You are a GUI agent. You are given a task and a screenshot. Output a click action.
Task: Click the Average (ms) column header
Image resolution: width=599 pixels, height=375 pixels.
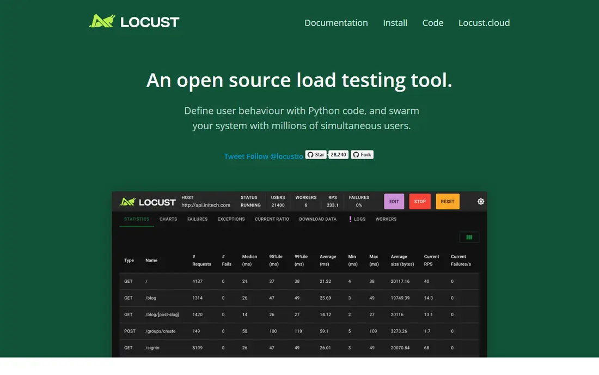328,261
